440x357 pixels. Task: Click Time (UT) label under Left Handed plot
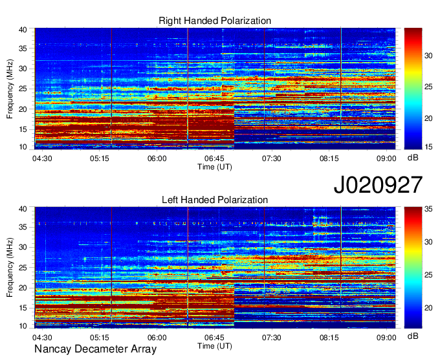point(215,346)
